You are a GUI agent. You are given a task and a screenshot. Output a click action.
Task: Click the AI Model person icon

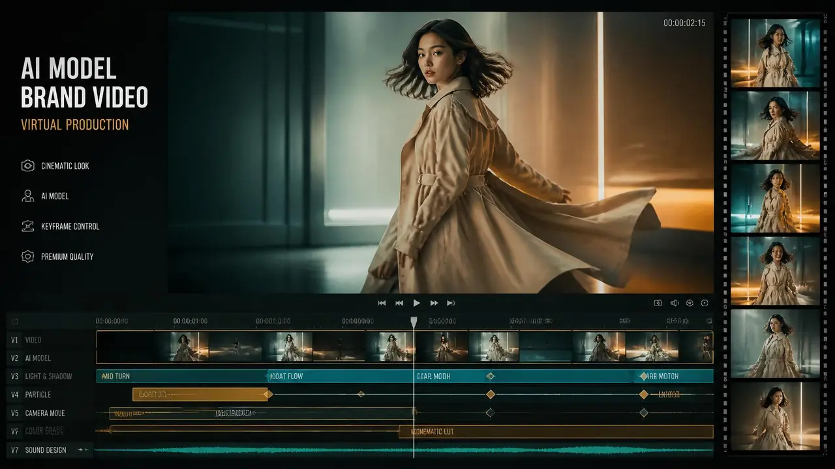27,195
